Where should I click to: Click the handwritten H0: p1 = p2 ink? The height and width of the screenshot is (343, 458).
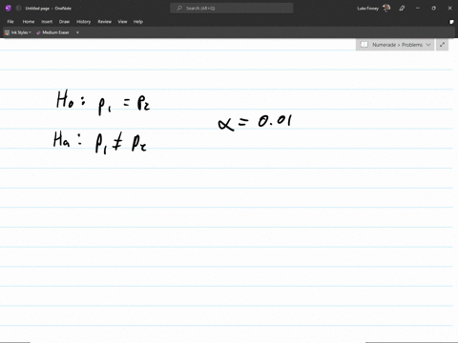click(x=103, y=102)
